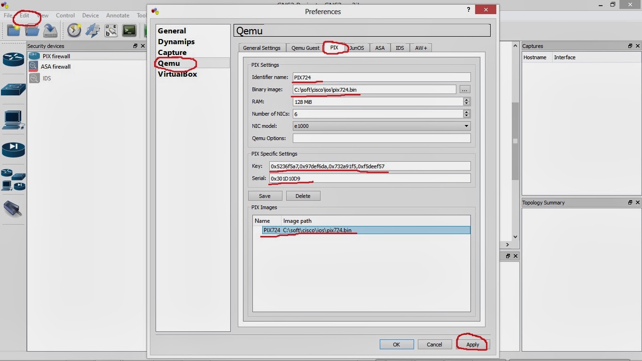Open the Edit menu

(24, 16)
